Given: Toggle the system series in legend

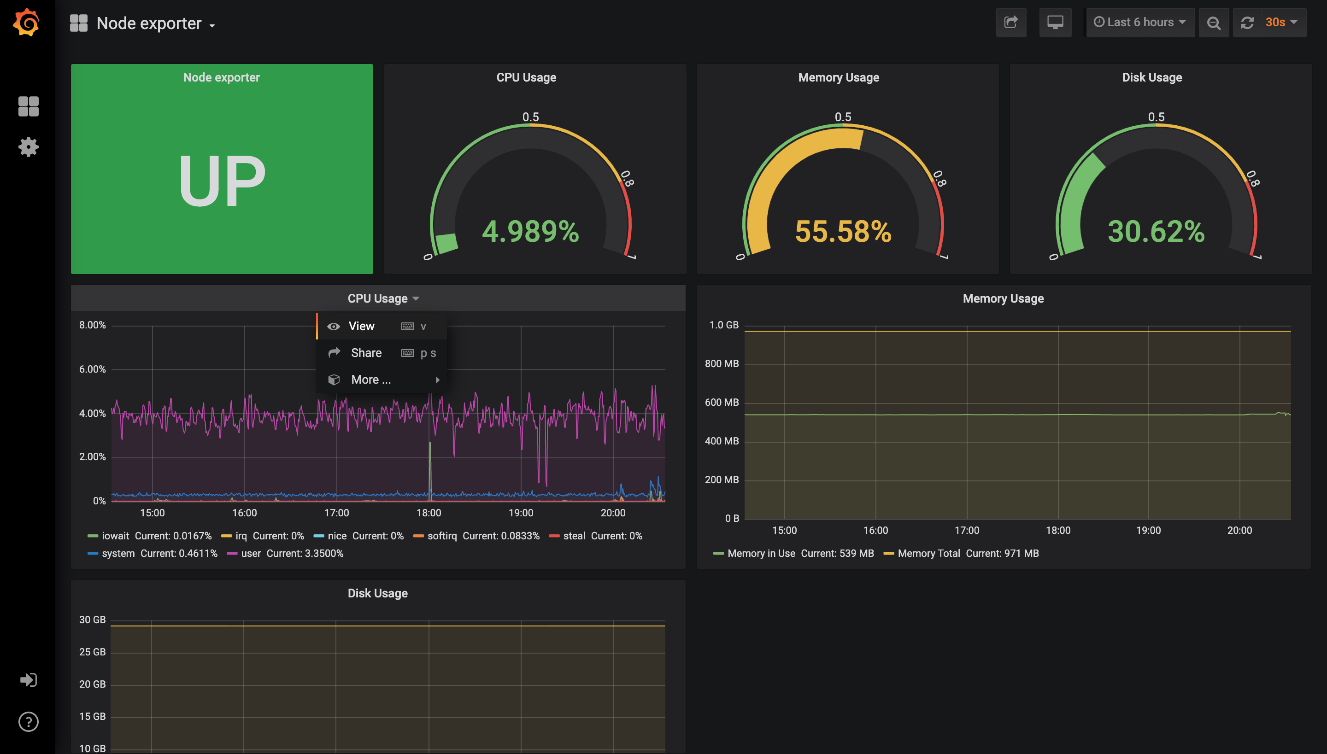Looking at the screenshot, I should coord(118,553).
